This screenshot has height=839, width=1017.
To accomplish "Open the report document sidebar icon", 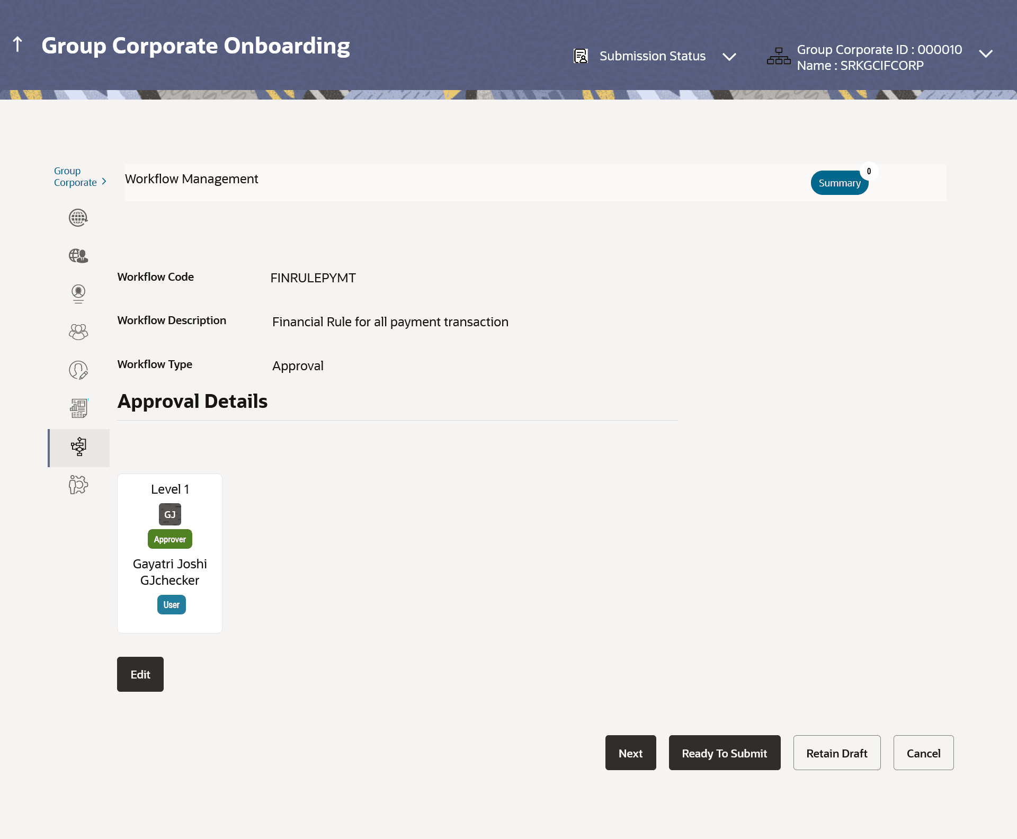I will pyautogui.click(x=78, y=408).
